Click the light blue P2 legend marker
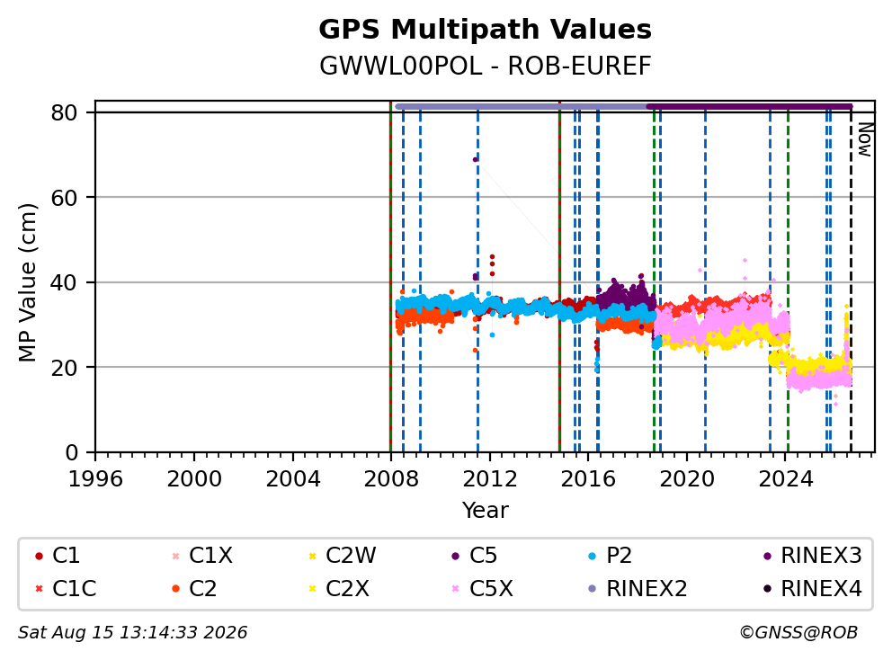Image resolution: width=892 pixels, height=660 pixels. click(x=593, y=556)
